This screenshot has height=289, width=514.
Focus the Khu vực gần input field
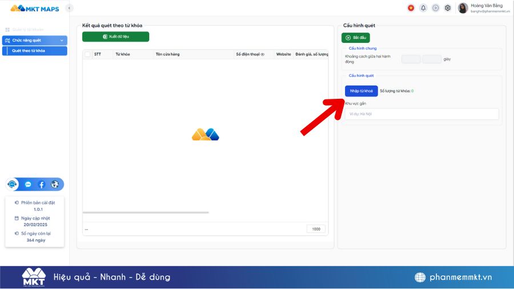pyautogui.click(x=422, y=114)
